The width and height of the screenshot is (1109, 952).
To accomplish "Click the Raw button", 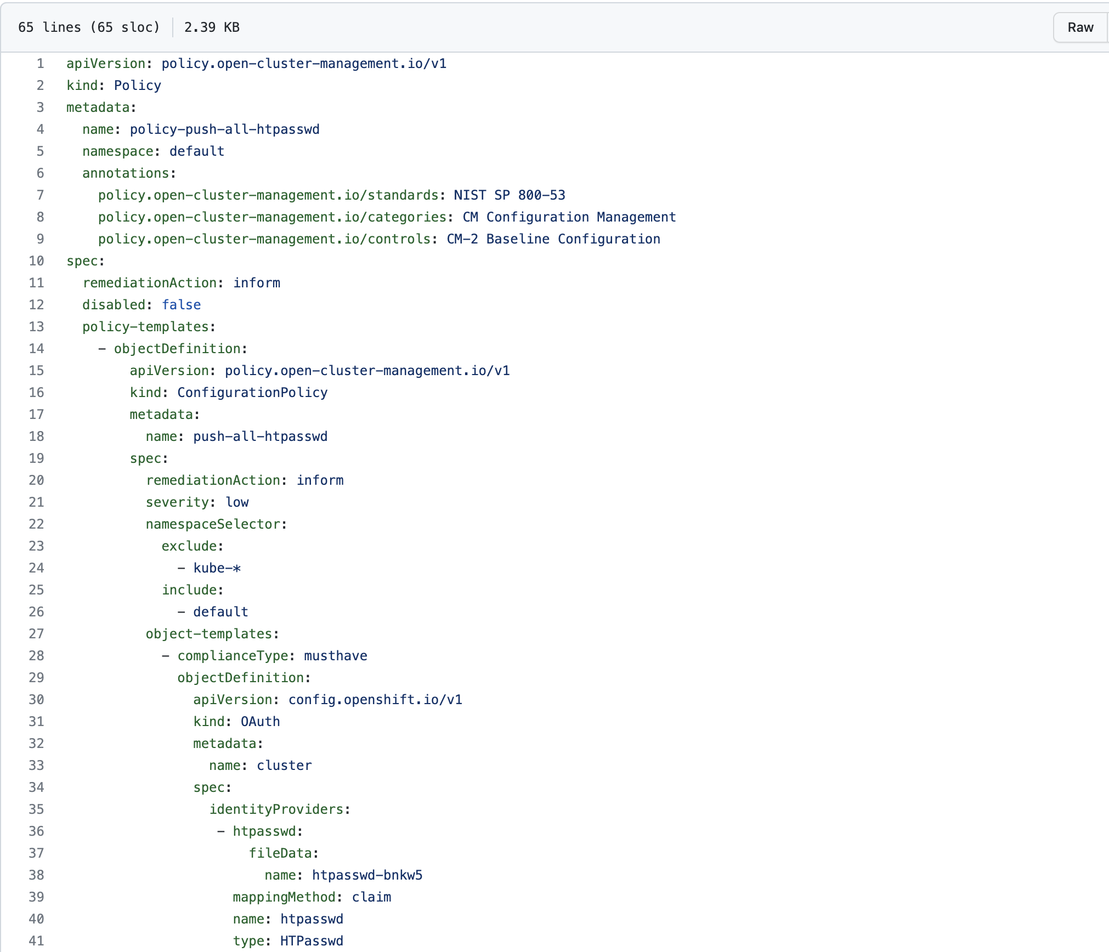I will [1079, 27].
